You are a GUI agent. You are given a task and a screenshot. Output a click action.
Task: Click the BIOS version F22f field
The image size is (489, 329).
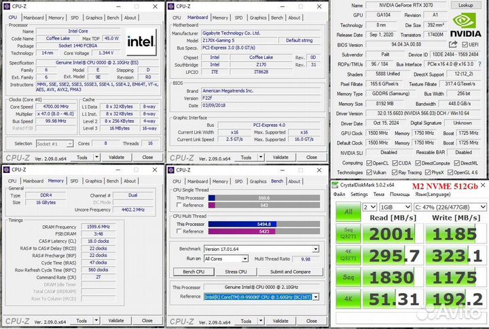click(261, 98)
